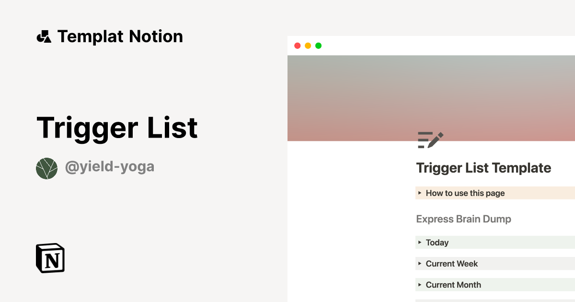The height and width of the screenshot is (302, 575).
Task: Click the "Current Month" toggle label
Action: pyautogui.click(x=453, y=285)
